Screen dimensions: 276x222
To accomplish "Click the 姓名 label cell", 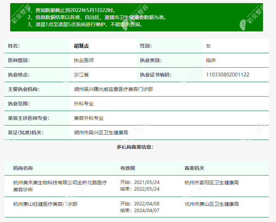I will coord(37,46).
